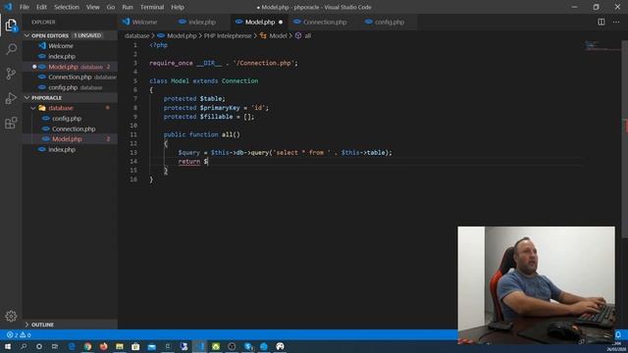Screen dimensions: 628x353
Task: Open config.php under database folder
Action: (x=70, y=119)
